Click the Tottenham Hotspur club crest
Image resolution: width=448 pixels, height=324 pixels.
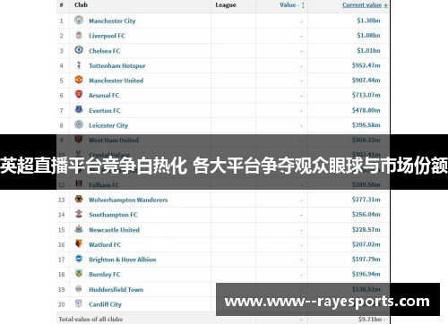pos(79,64)
